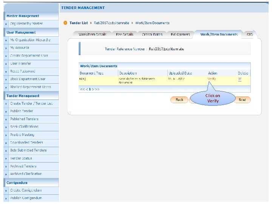Open Downloaded Tenders
This screenshot has height=204, width=272.
(26, 142)
